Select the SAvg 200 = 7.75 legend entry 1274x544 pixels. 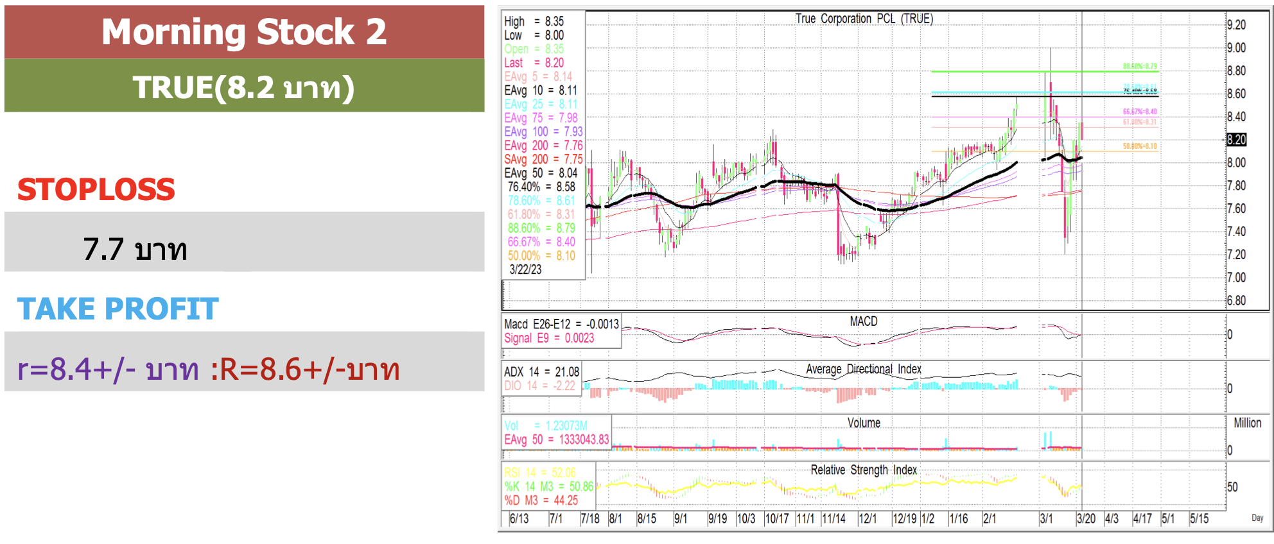click(543, 159)
